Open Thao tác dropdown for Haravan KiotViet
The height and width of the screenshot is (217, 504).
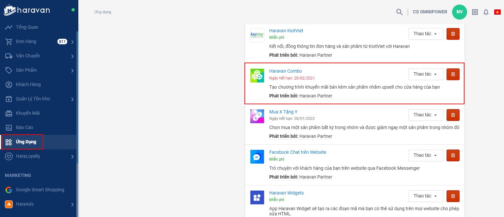[x=426, y=34]
